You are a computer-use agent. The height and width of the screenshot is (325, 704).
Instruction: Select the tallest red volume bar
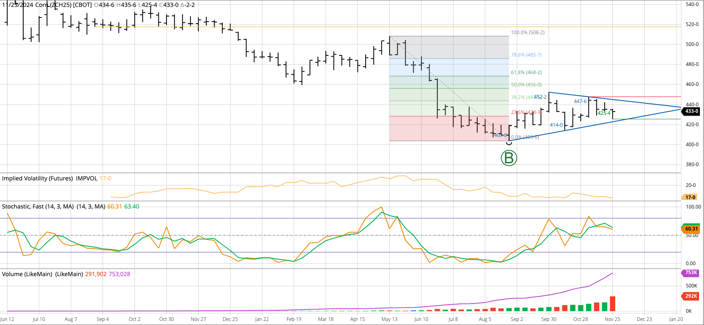612,304
